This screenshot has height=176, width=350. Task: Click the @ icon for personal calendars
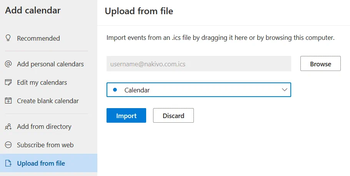[8, 64]
